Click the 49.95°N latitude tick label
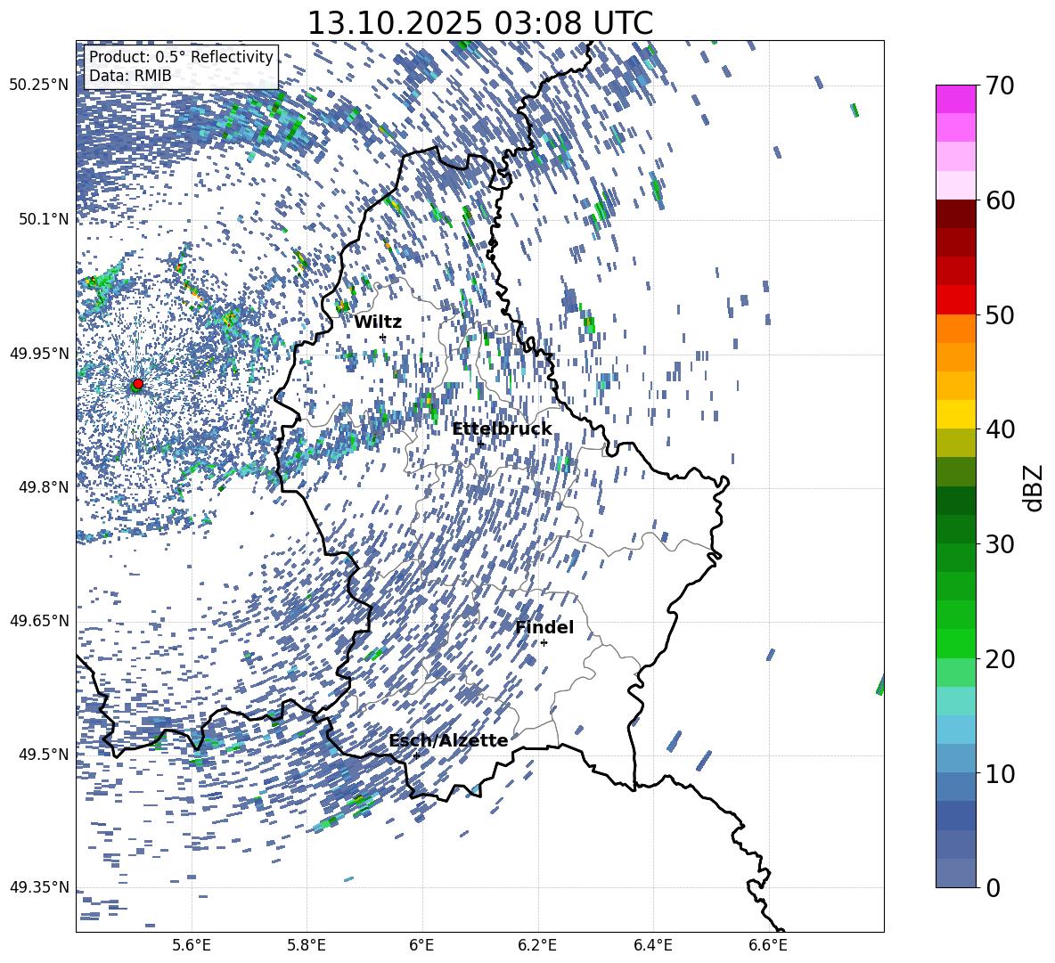 click(x=39, y=354)
